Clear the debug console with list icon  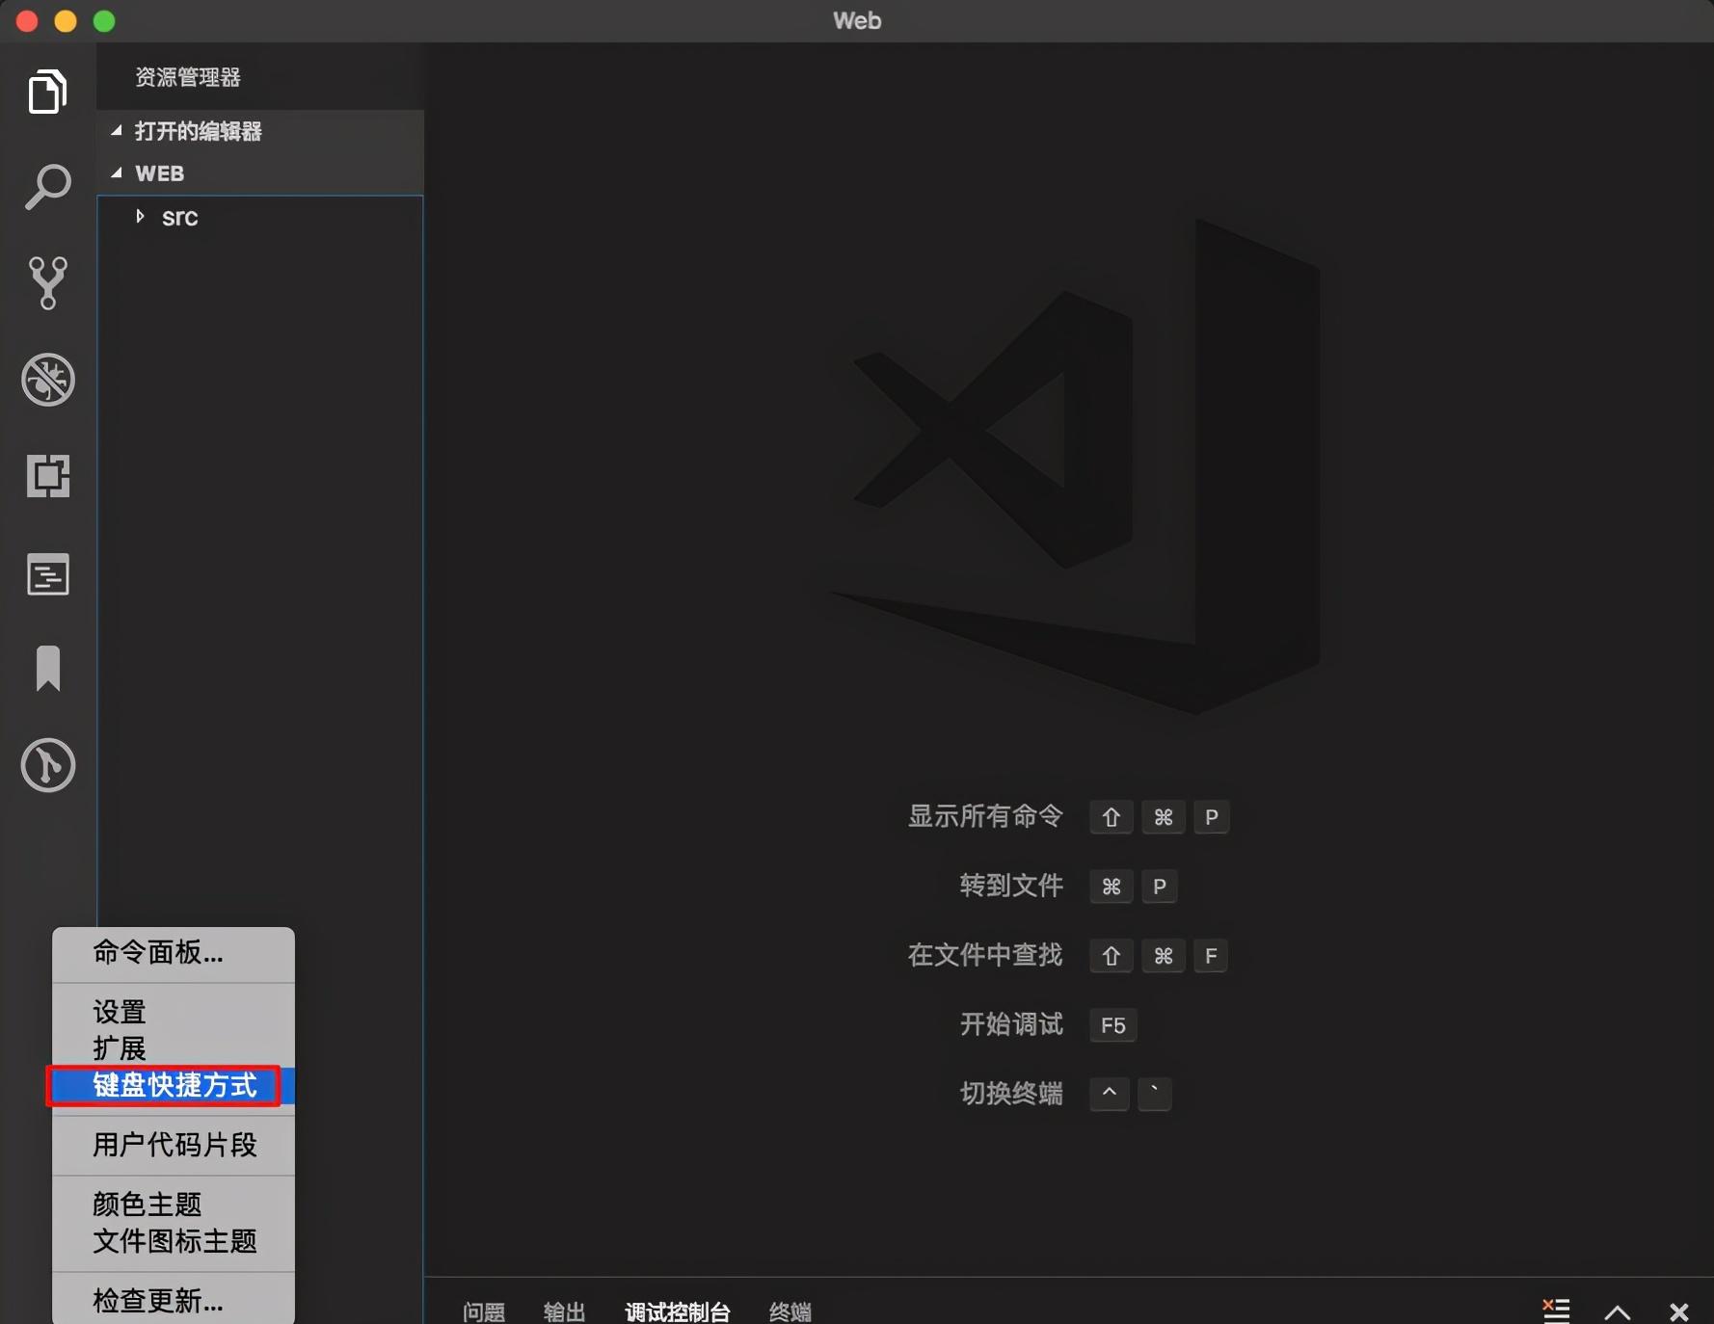pyautogui.click(x=1556, y=1311)
